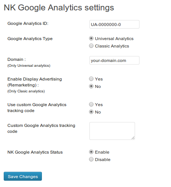This screenshot has height=187, width=171.
Task: Select Disable for NK Google Analytics Status
Action: (91, 159)
